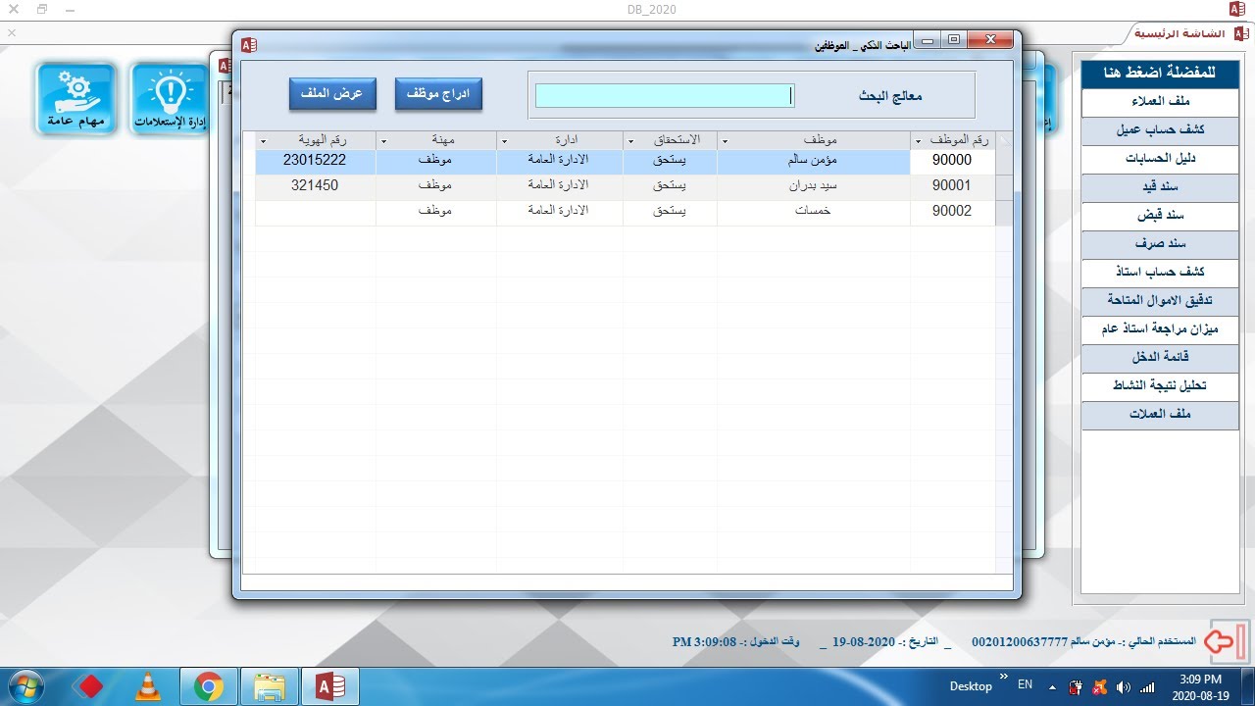Screen dimensions: 1255x706
Task: Click the Avast antivirus tray icon
Action: (x=1100, y=686)
